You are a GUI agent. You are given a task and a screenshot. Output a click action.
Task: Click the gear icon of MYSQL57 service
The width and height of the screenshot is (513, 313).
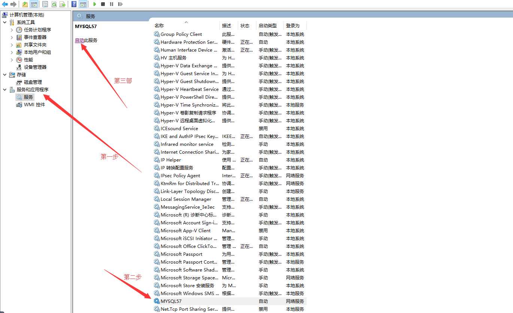click(157, 301)
